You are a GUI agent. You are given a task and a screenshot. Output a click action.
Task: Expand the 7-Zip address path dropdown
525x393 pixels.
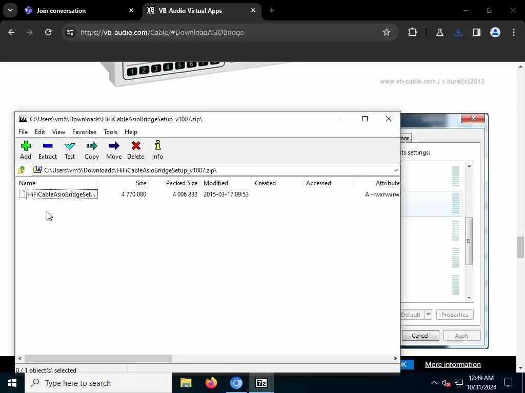click(x=395, y=170)
